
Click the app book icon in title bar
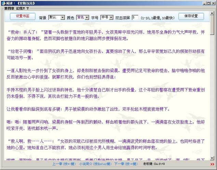pos(3,3)
